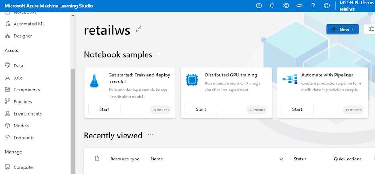Screen dimensions: 375x174
Task: Navigate to Endpoints
Action: pyautogui.click(x=24, y=138)
